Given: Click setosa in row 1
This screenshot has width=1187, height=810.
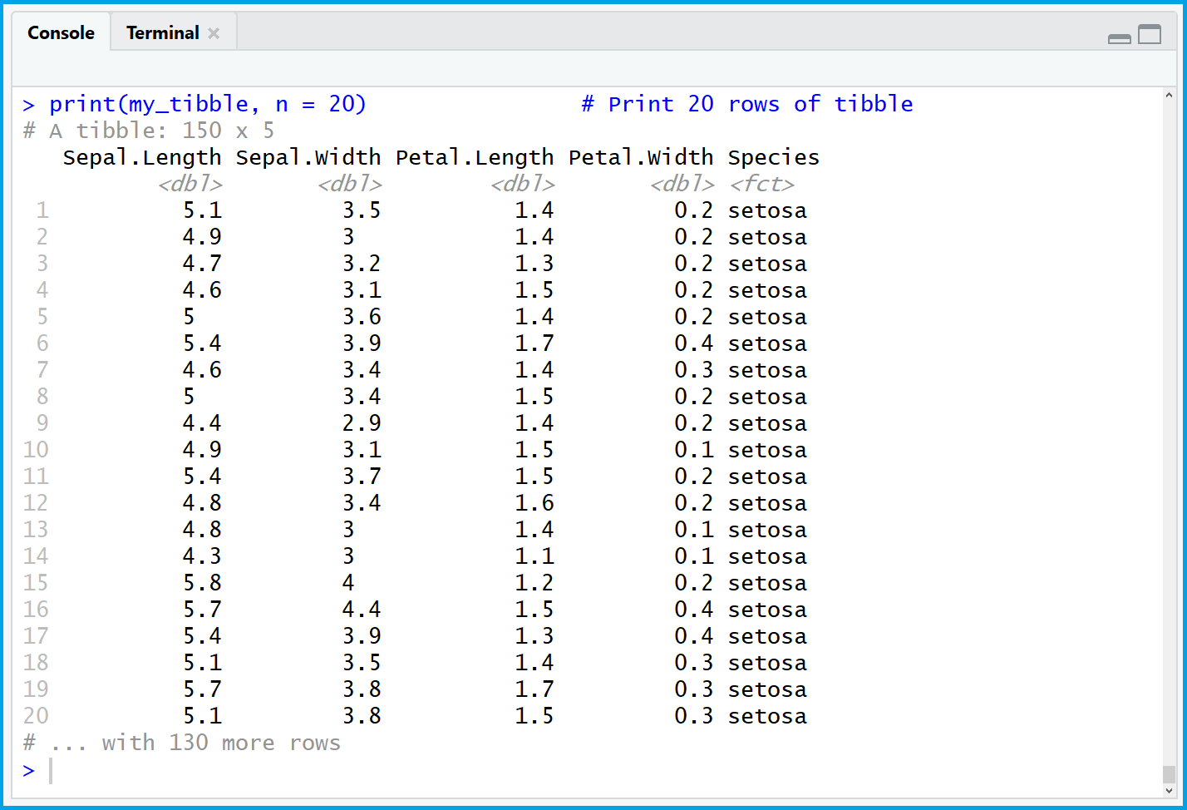Looking at the screenshot, I should (767, 210).
